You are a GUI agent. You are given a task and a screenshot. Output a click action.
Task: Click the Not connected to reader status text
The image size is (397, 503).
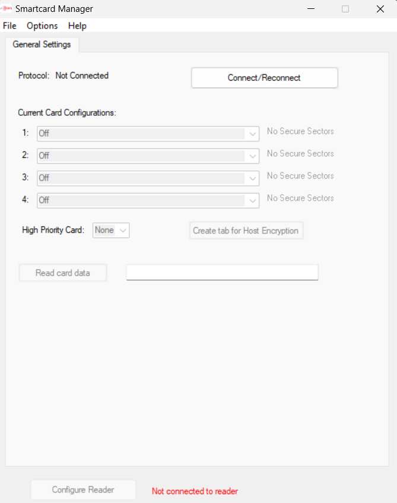(195, 491)
